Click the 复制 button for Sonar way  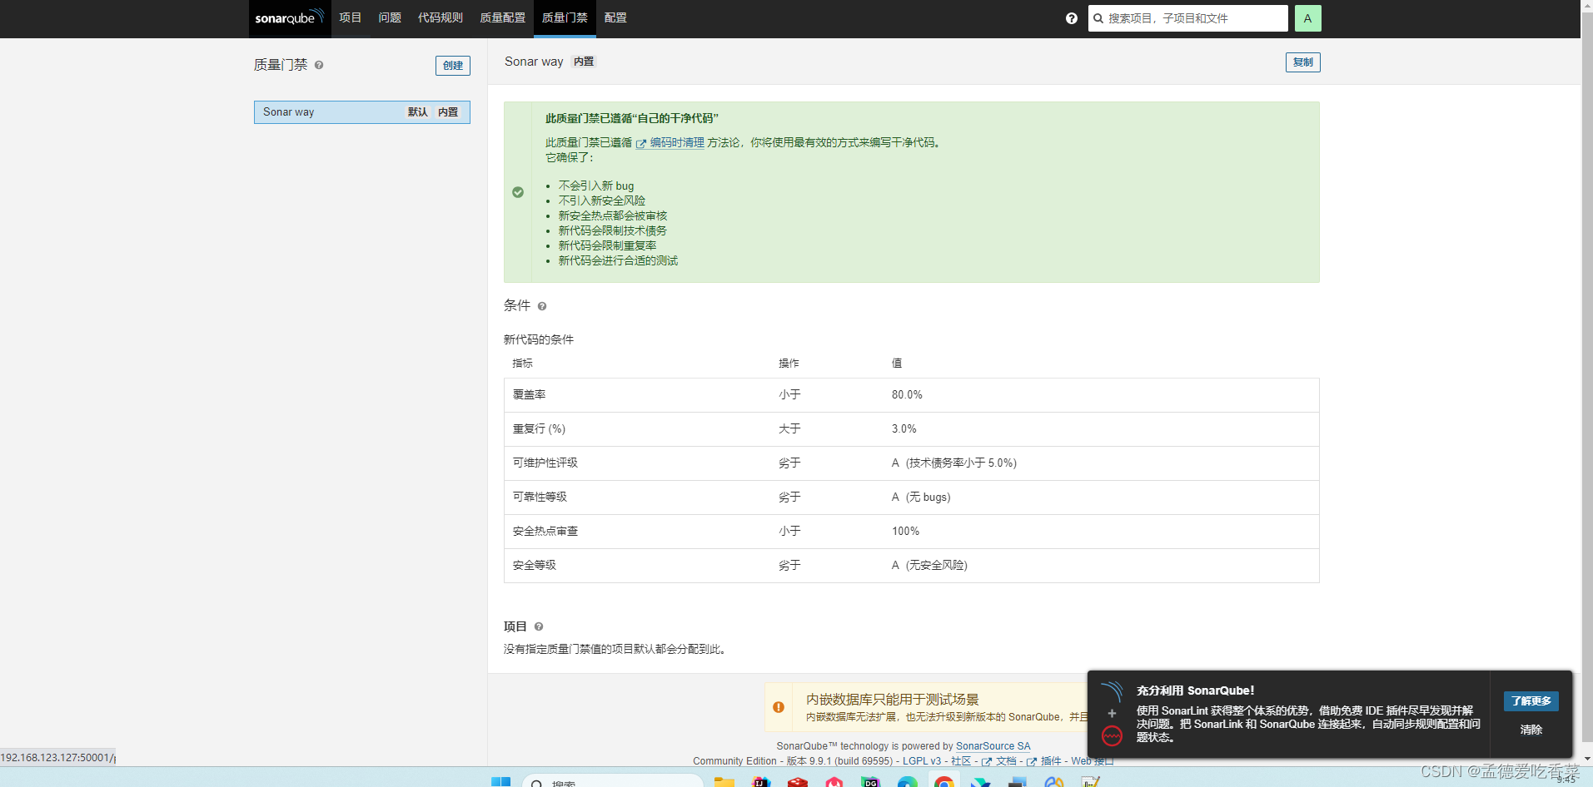click(1303, 62)
